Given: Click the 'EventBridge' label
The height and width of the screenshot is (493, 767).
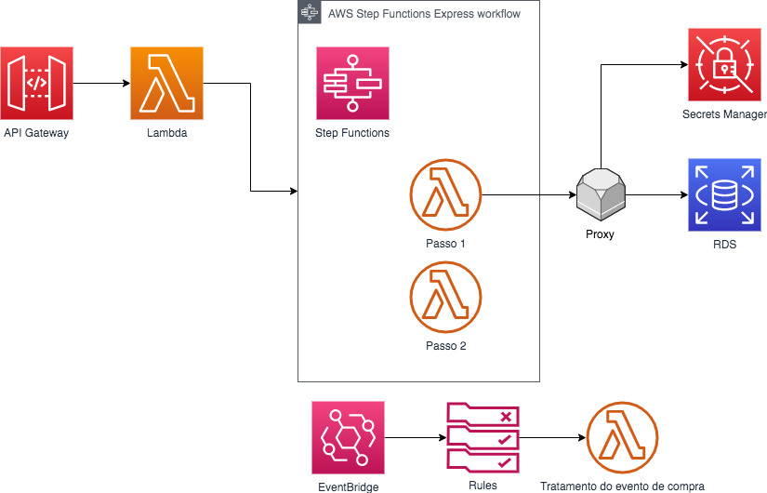Looking at the screenshot, I should tap(349, 487).
